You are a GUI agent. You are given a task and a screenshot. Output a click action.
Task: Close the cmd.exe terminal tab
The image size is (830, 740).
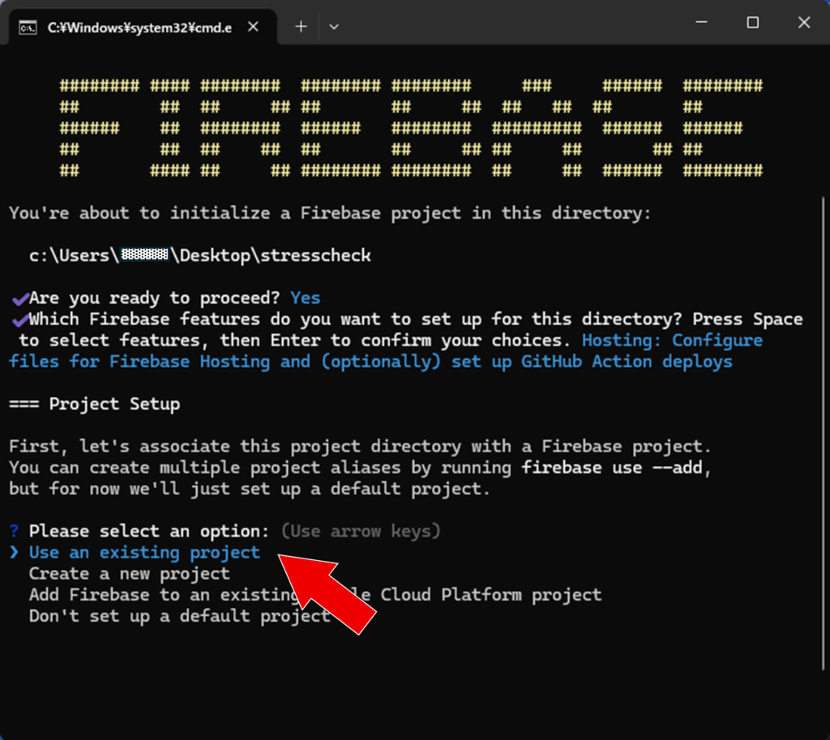254,27
